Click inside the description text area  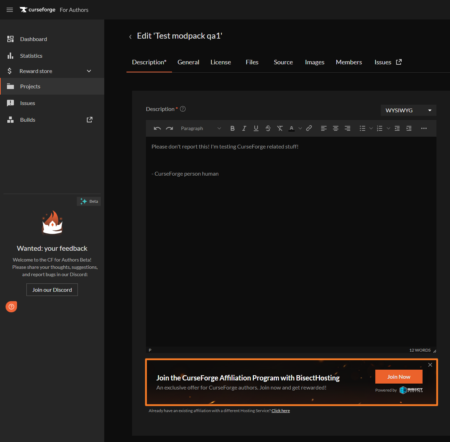[x=291, y=242]
